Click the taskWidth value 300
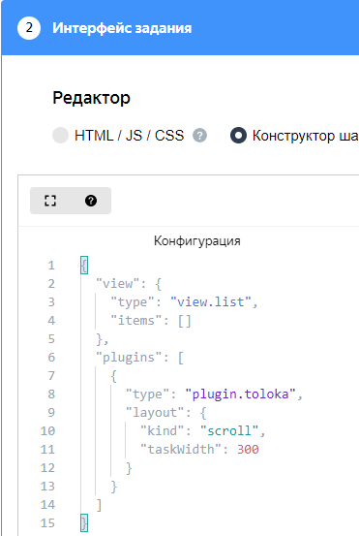The width and height of the screenshot is (359, 536). (248, 449)
